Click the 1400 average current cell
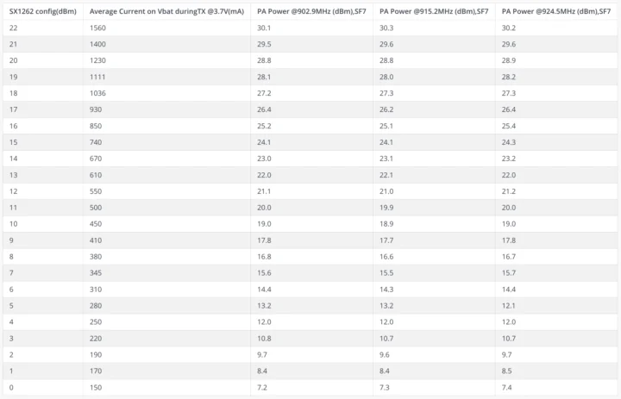Viewport: 621px width, 399px height. click(x=98, y=44)
